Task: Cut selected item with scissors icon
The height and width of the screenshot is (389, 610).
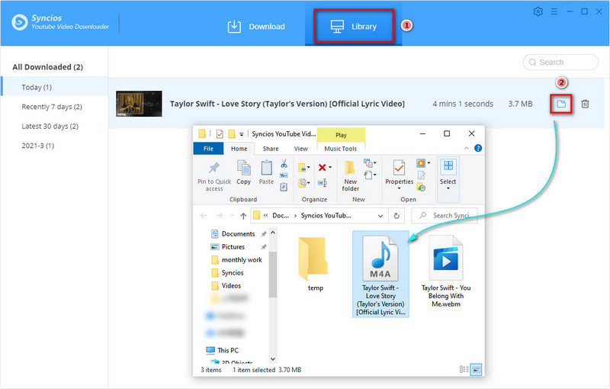Action: [284, 163]
